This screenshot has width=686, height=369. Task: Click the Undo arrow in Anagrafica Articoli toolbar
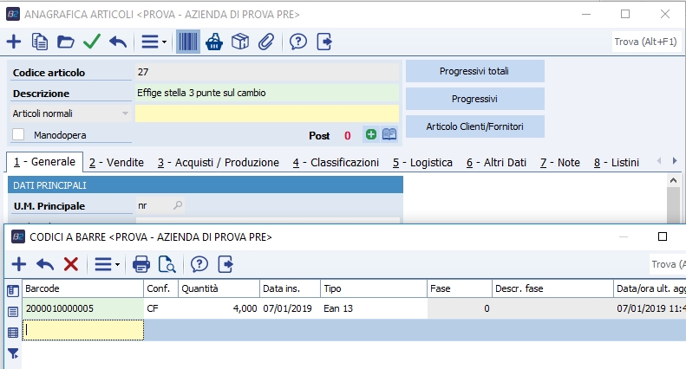coord(118,42)
